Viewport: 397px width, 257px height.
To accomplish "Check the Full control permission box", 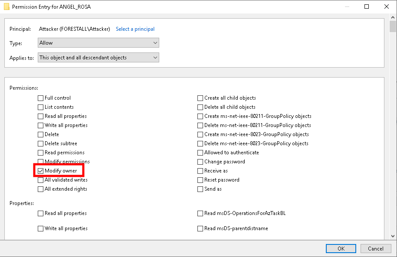I will (41, 98).
